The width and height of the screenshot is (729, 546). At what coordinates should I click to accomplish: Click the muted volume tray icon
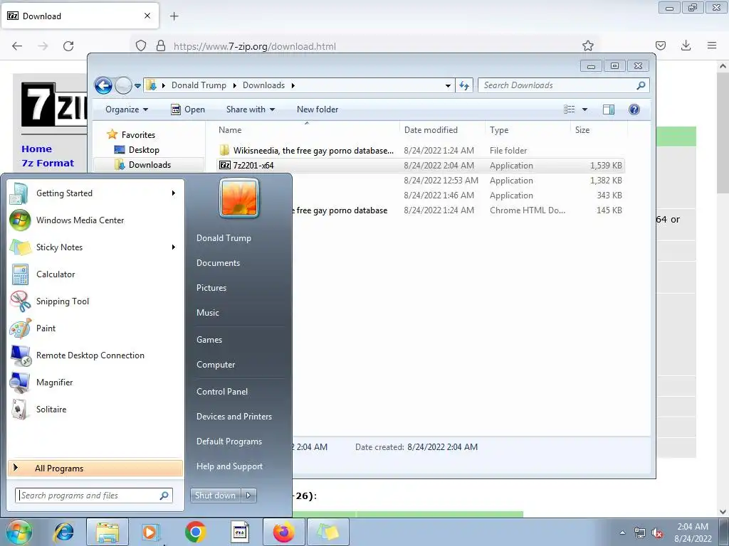pyautogui.click(x=657, y=533)
